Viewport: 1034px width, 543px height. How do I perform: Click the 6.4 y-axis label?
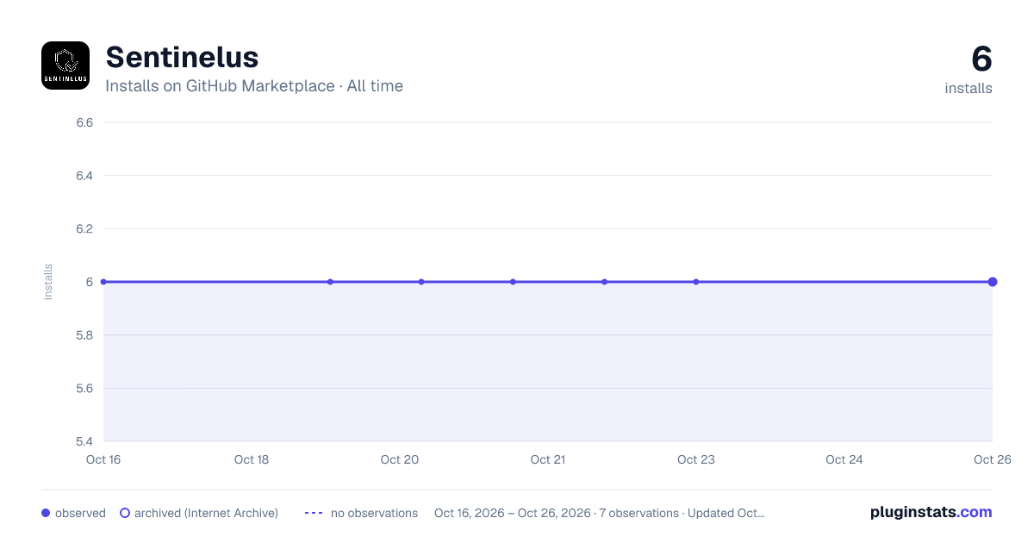pos(84,176)
